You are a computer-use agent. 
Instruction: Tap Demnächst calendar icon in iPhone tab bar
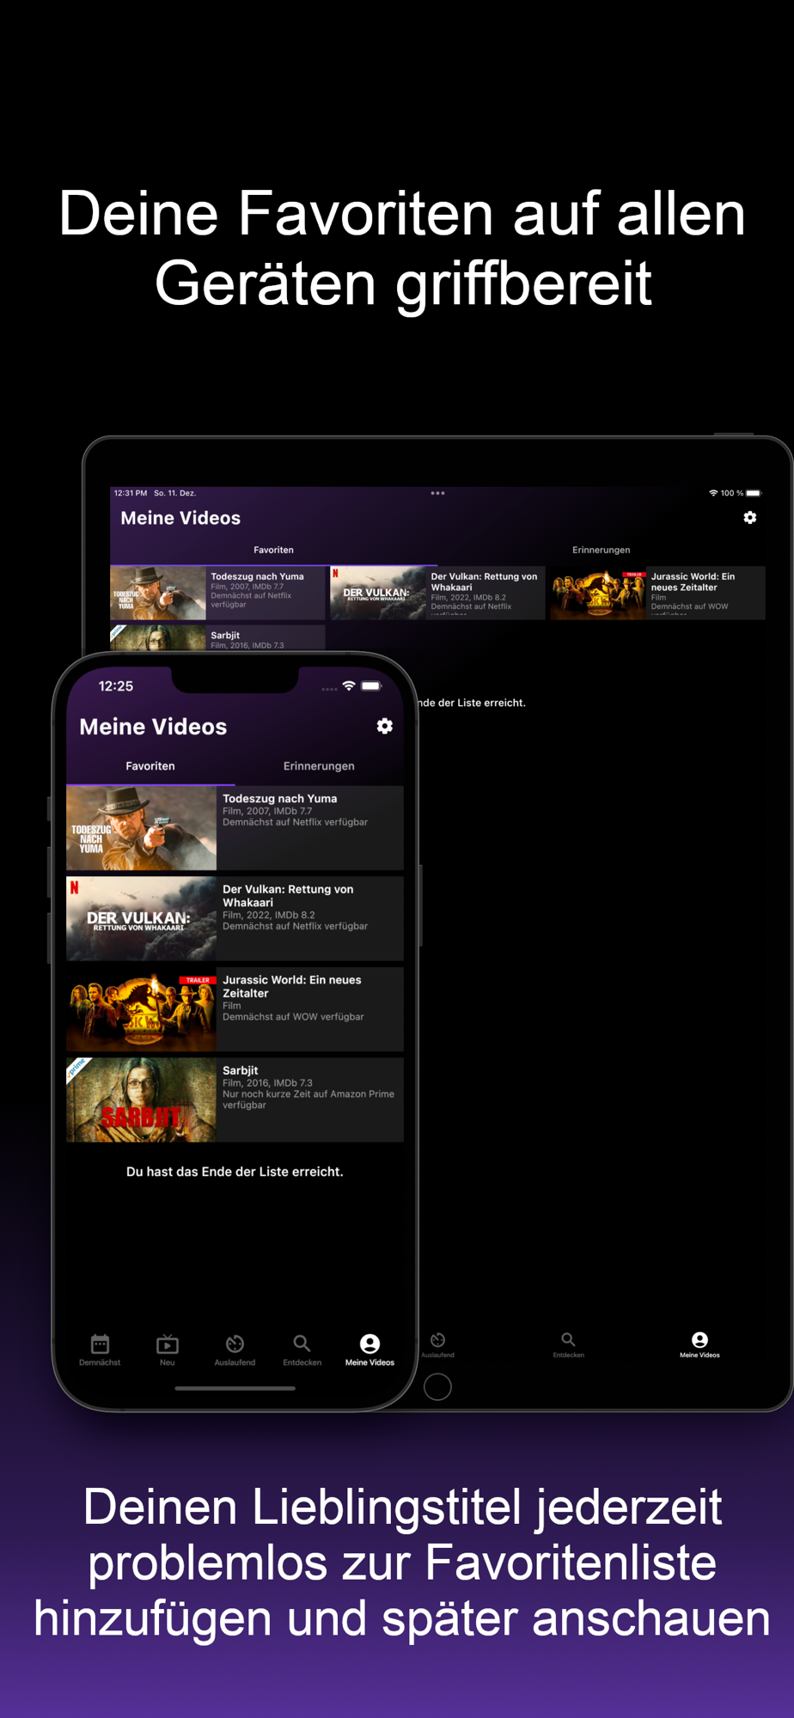point(100,1343)
